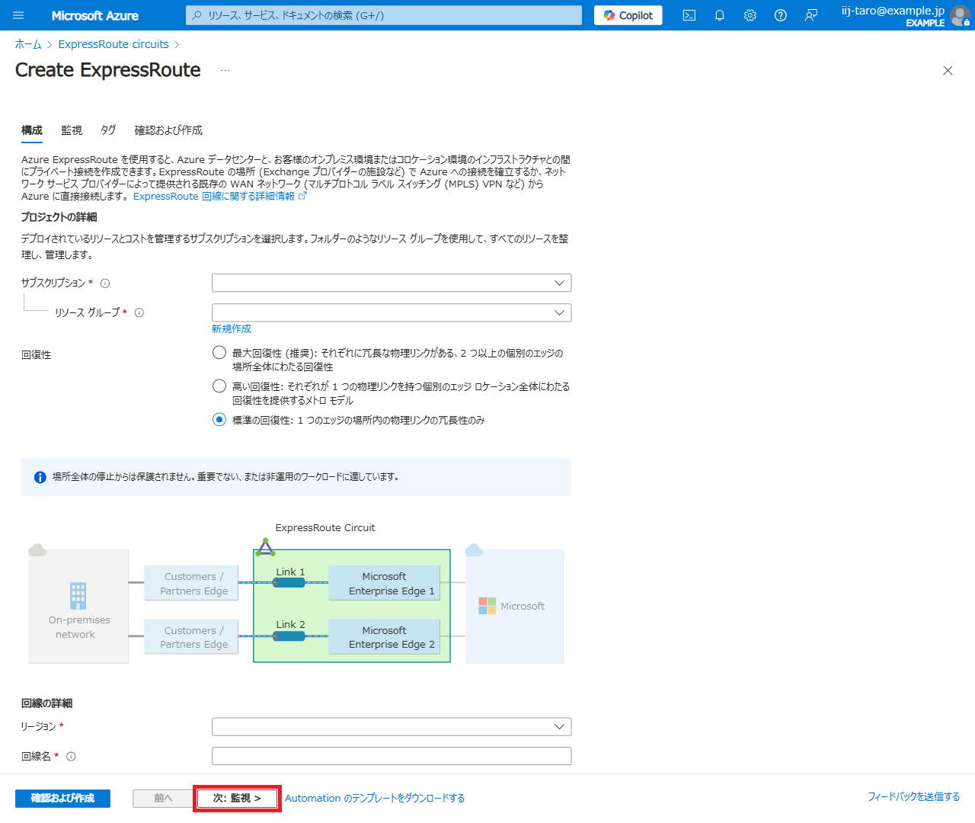Image resolution: width=975 pixels, height=823 pixels.
Task: Select 標準の回復性 radio option
Action: (x=219, y=419)
